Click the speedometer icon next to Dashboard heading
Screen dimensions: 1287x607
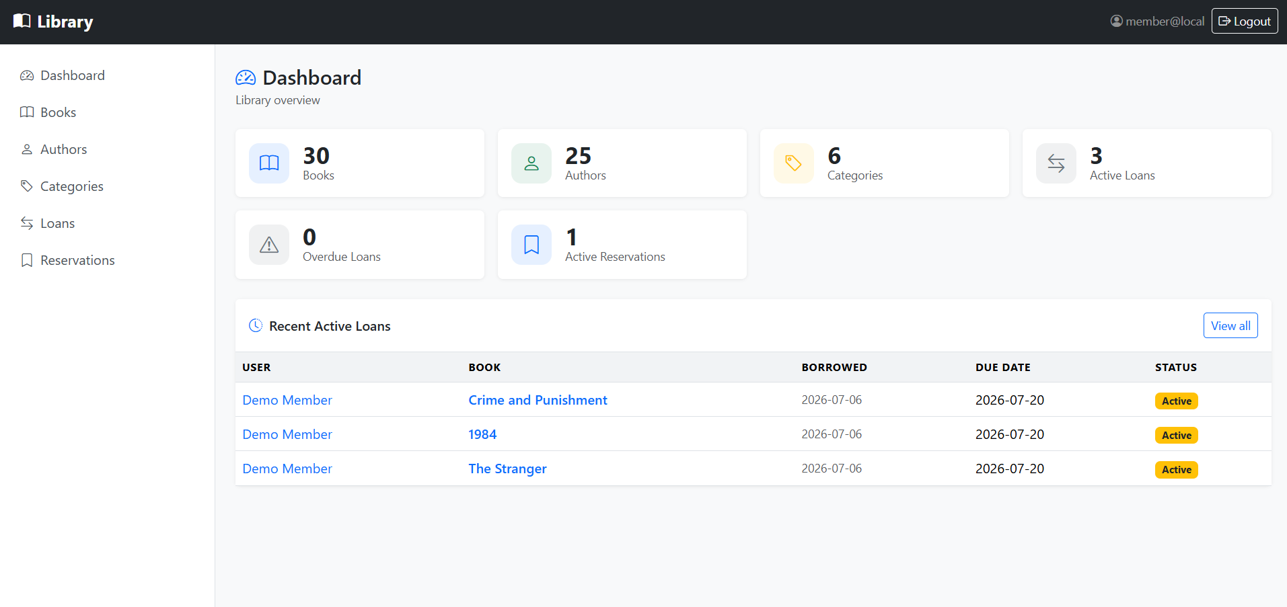246,78
